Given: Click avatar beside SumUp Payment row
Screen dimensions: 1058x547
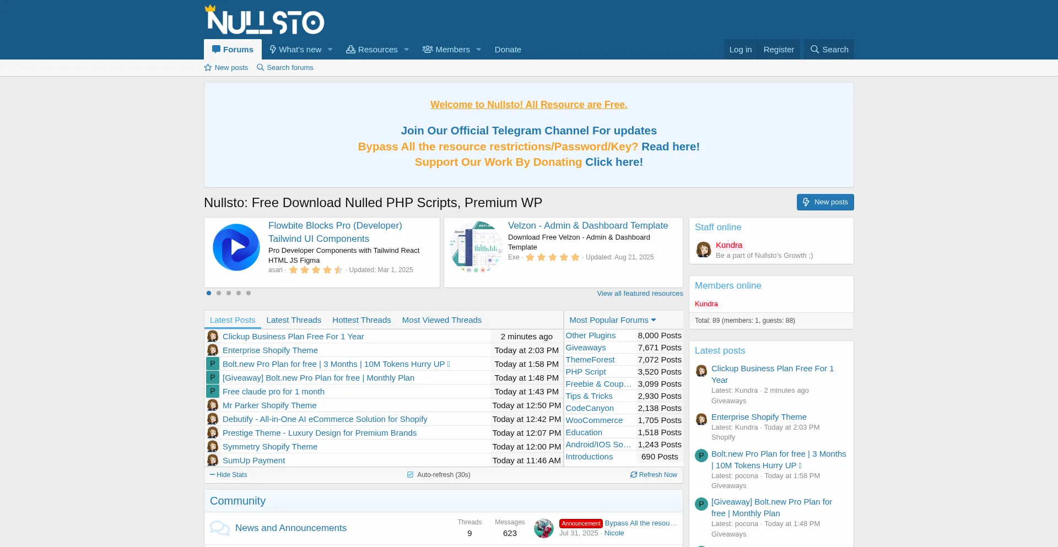Looking at the screenshot, I should click(x=213, y=460).
